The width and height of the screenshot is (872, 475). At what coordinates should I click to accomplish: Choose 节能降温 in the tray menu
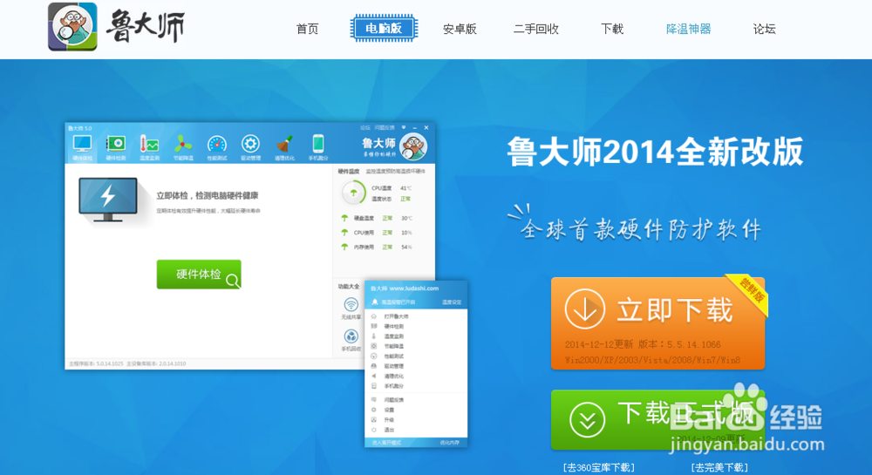[394, 346]
